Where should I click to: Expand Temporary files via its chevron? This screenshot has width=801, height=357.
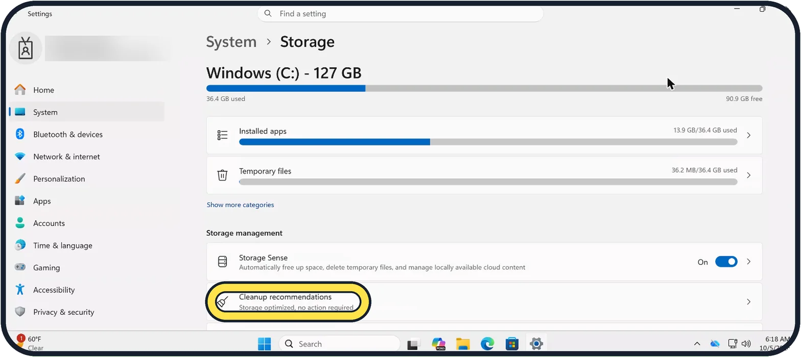(748, 175)
